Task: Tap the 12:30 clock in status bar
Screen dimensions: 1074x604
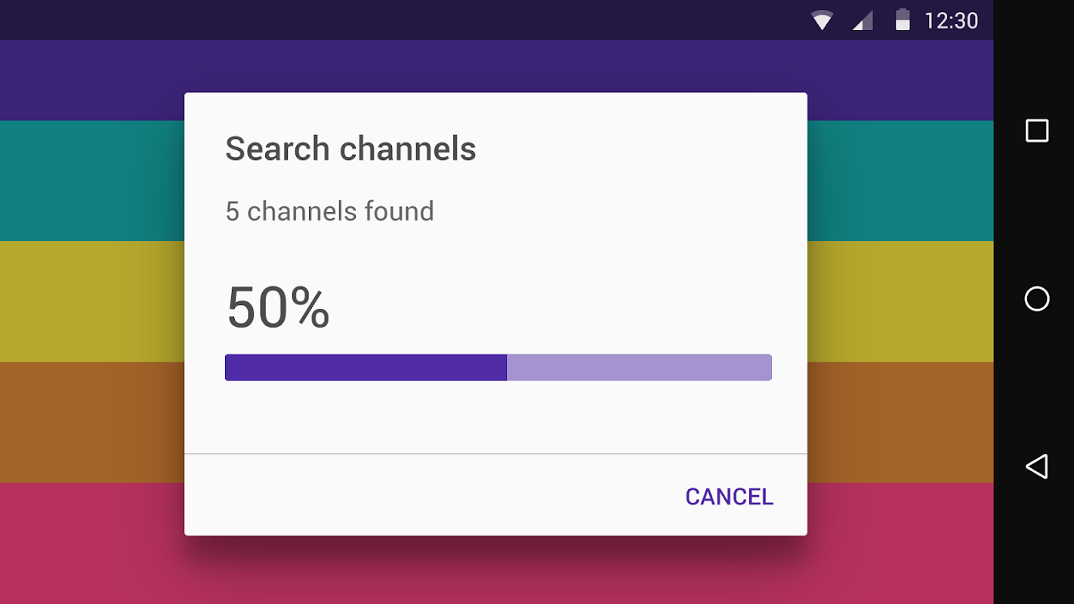Action: tap(951, 20)
